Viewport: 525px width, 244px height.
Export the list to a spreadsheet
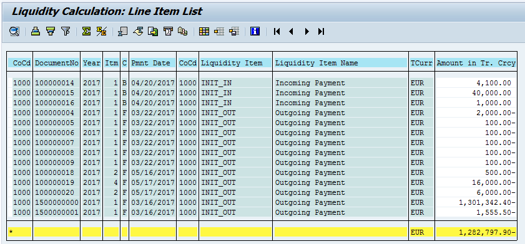click(x=122, y=32)
